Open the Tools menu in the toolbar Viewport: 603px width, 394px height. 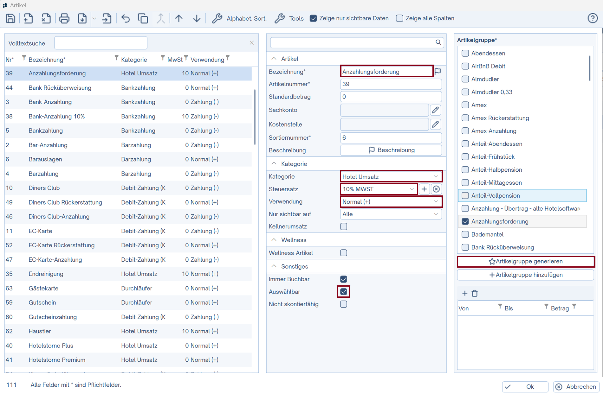289,18
